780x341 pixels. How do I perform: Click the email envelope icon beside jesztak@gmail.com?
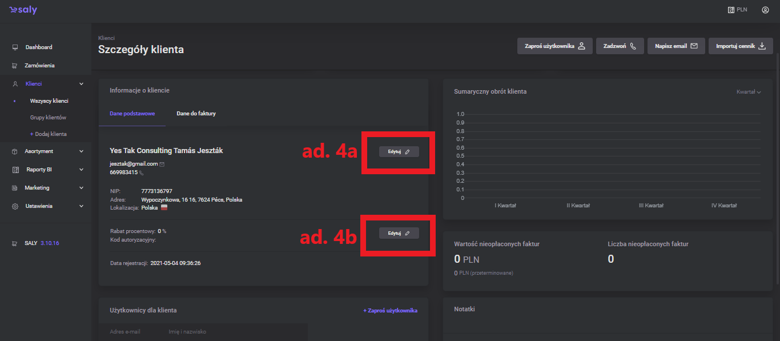(162, 164)
